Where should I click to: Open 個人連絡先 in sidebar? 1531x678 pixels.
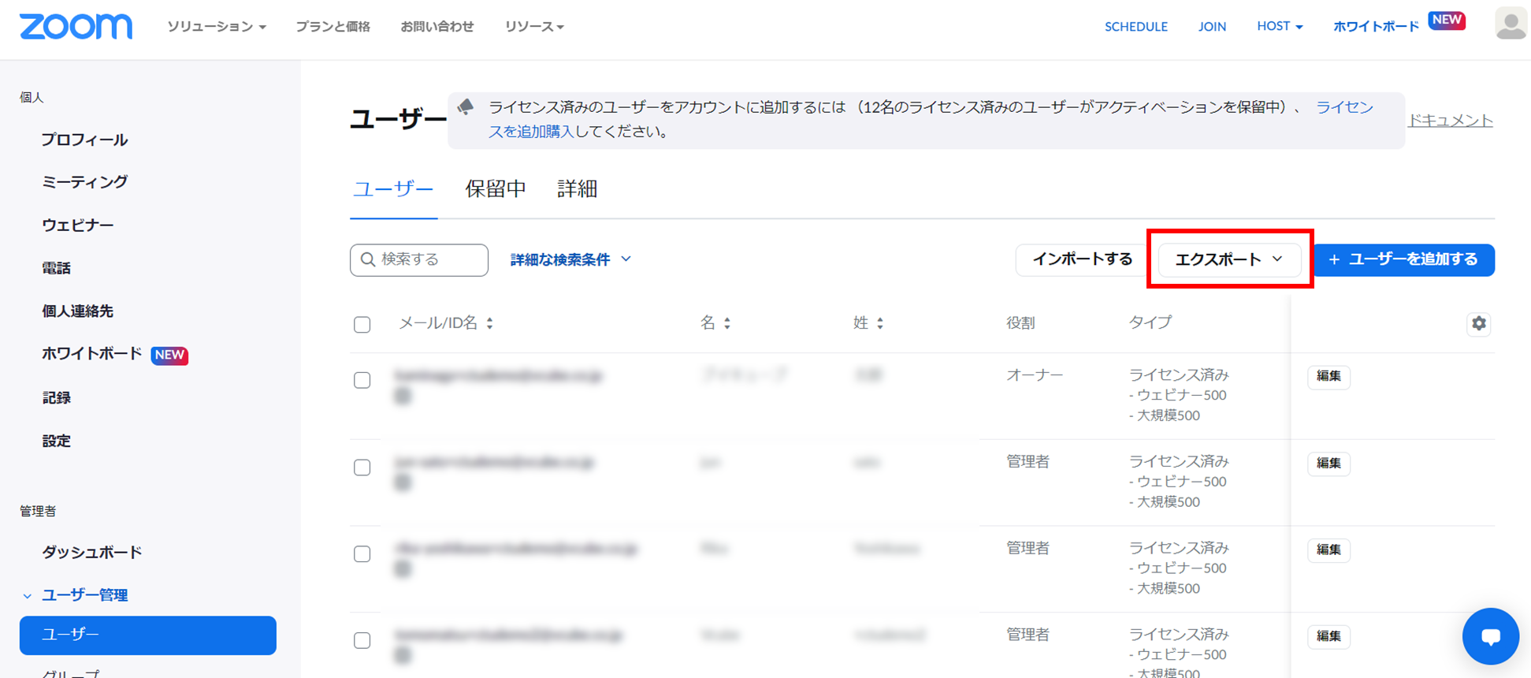pos(78,311)
